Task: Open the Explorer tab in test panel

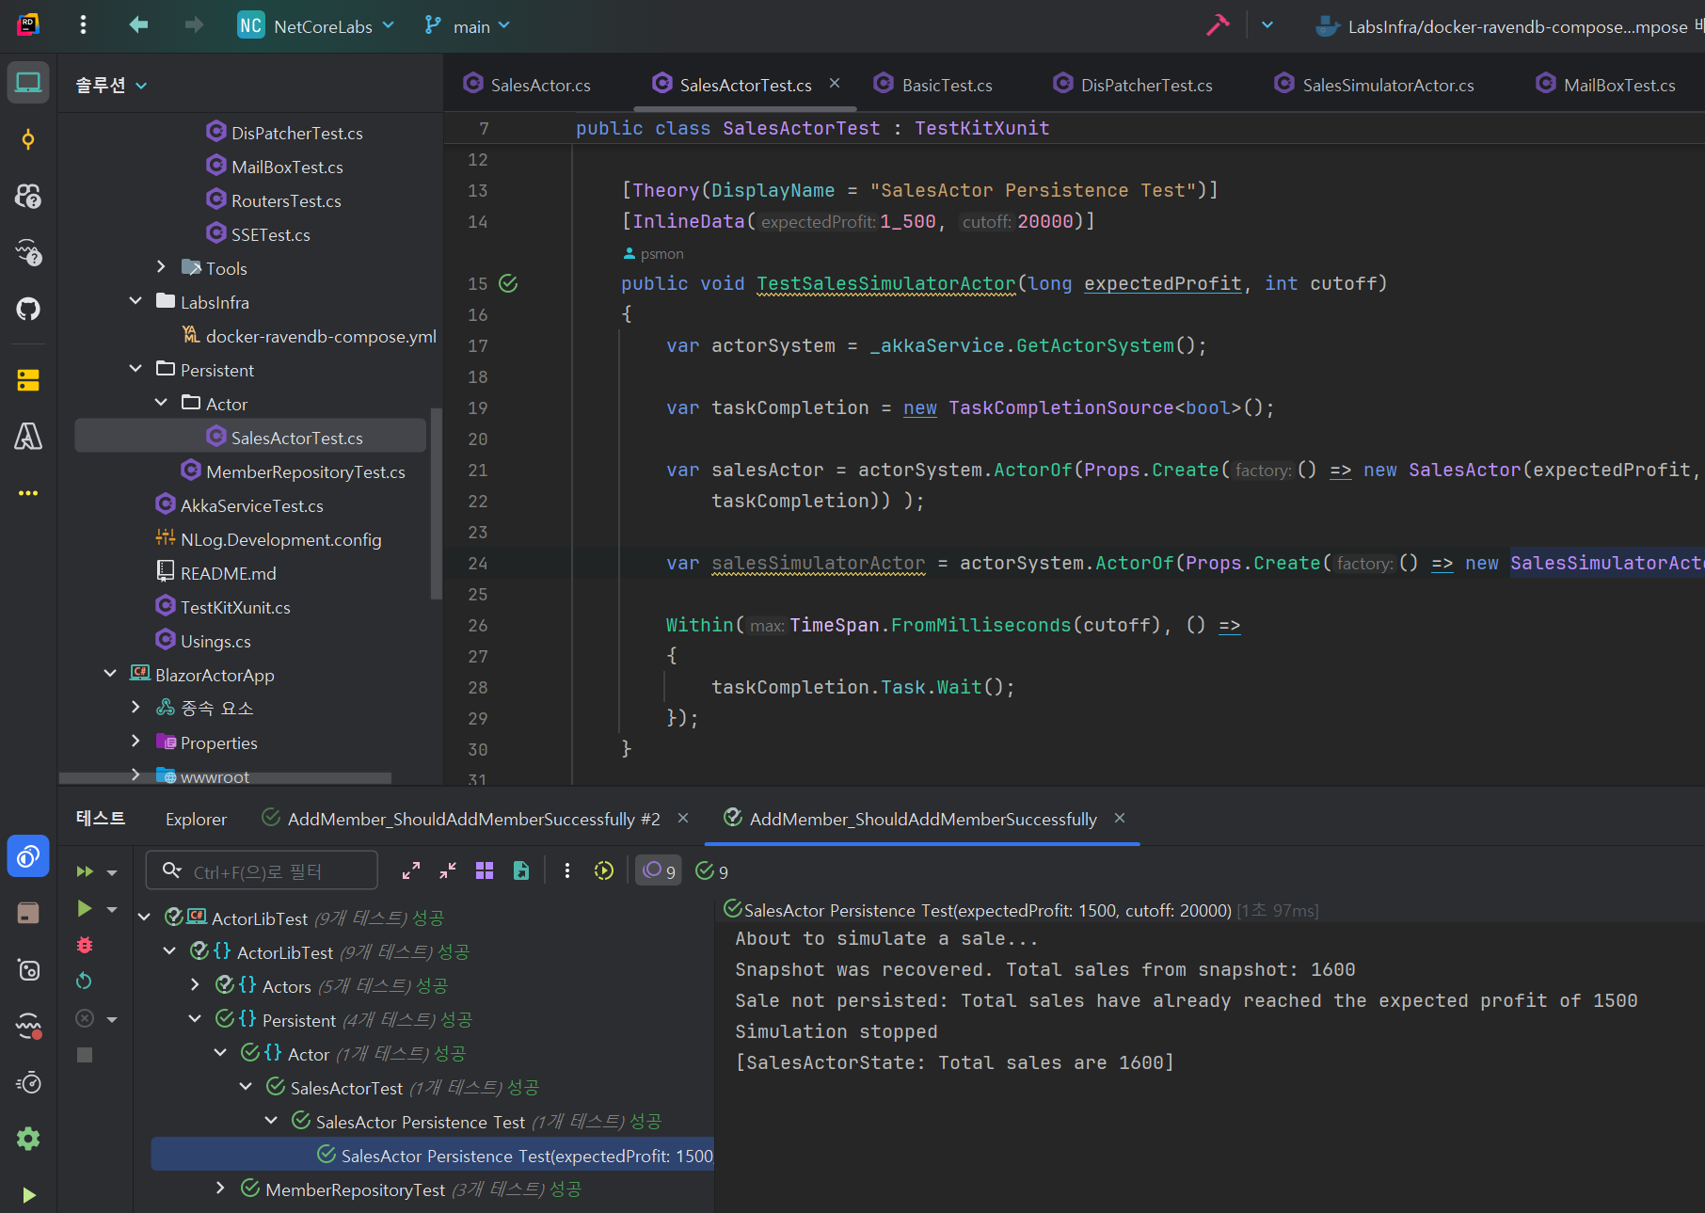Action: (x=196, y=820)
